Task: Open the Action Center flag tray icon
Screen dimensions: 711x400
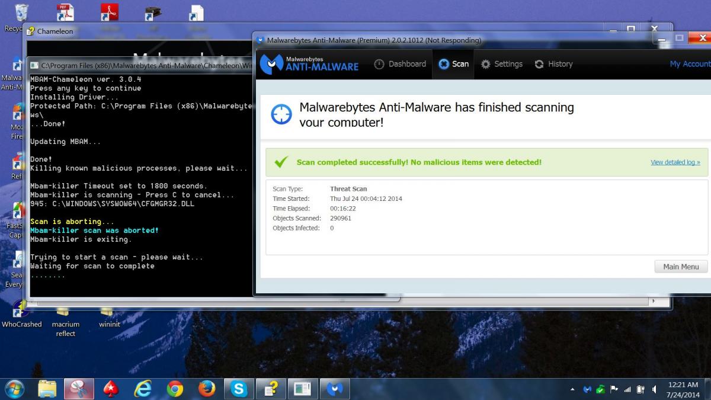Action: point(614,389)
